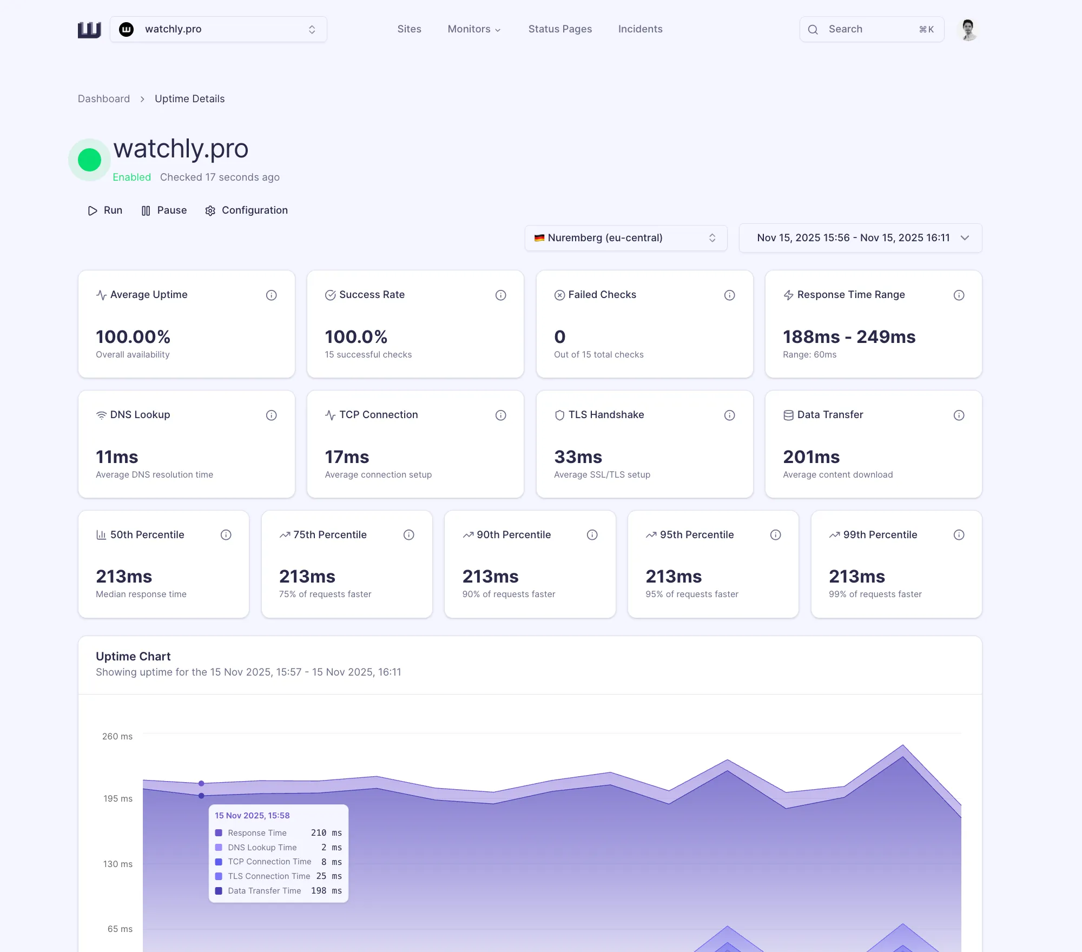This screenshot has width=1082, height=952.
Task: Click the Search field
Action: coord(871,30)
